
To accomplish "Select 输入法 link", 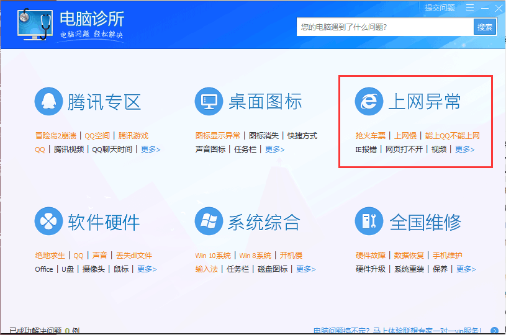I will click(207, 269).
